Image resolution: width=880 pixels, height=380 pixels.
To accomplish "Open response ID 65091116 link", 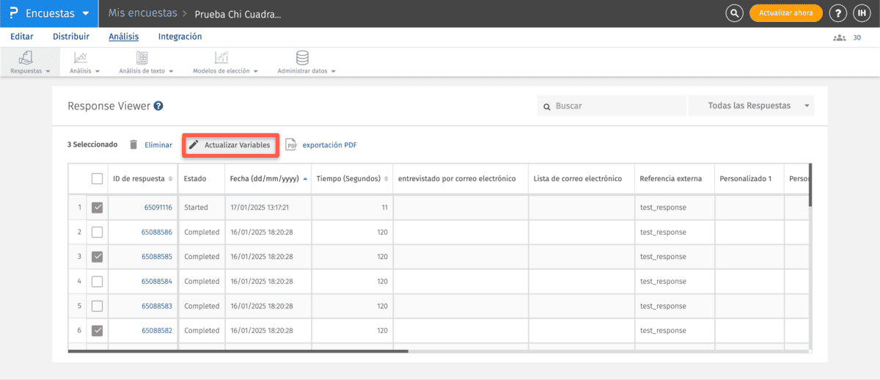I will point(158,208).
